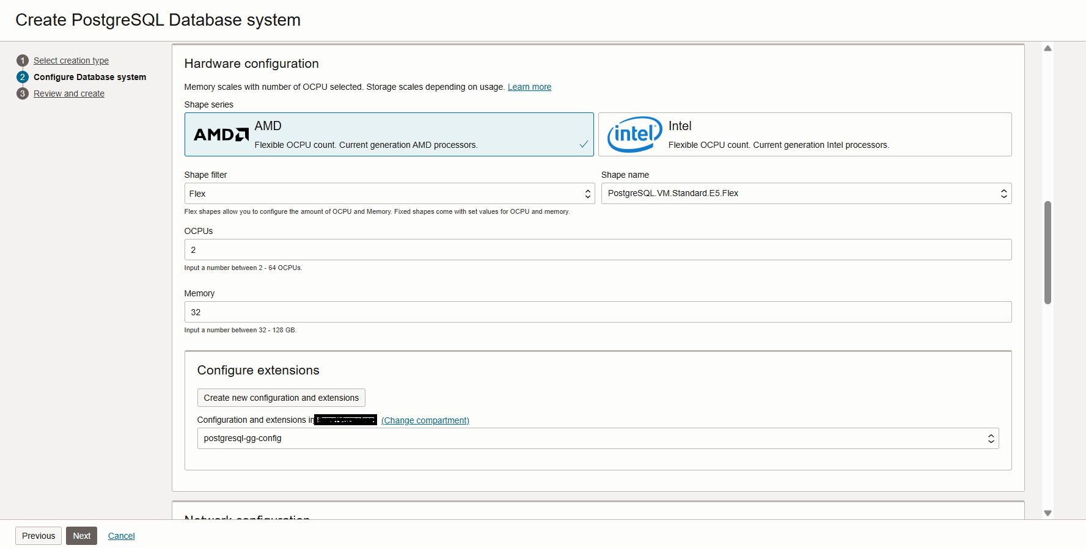Expand the postgresql-gg-config configuration dropdown
The image size is (1086, 548).
[x=597, y=439]
